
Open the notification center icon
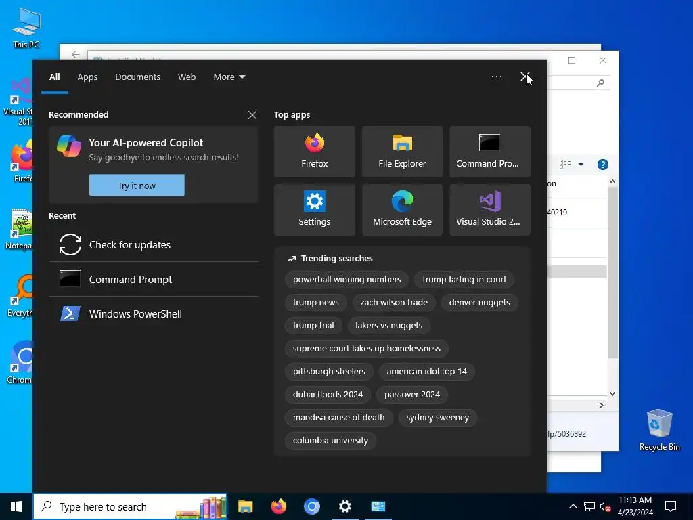pos(671,506)
